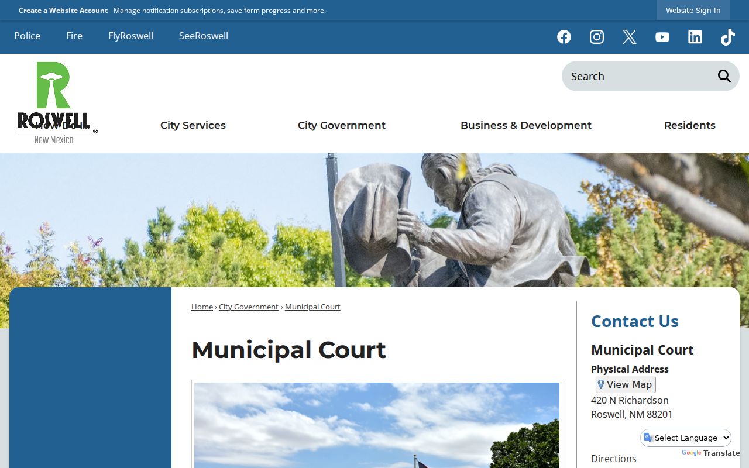749x468 pixels.
Task: Open the LinkedIn social icon
Action: tap(695, 37)
